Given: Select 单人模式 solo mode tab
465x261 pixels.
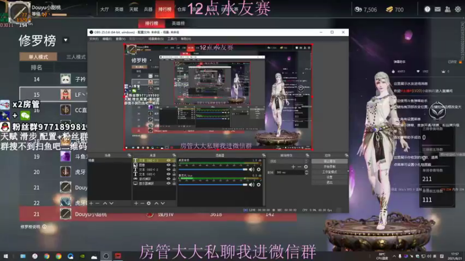Looking at the screenshot, I should tap(38, 57).
